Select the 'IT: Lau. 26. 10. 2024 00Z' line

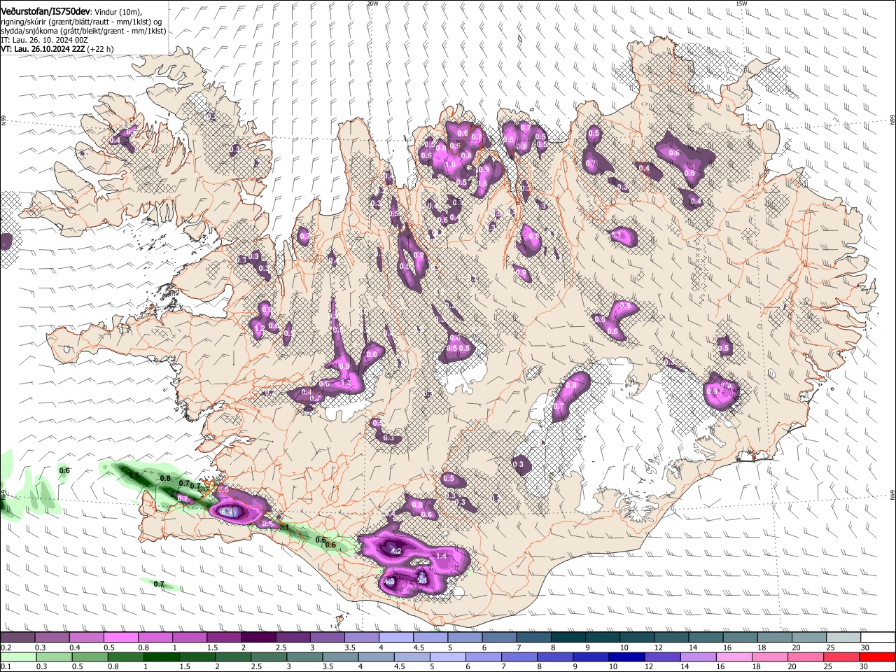click(x=45, y=40)
